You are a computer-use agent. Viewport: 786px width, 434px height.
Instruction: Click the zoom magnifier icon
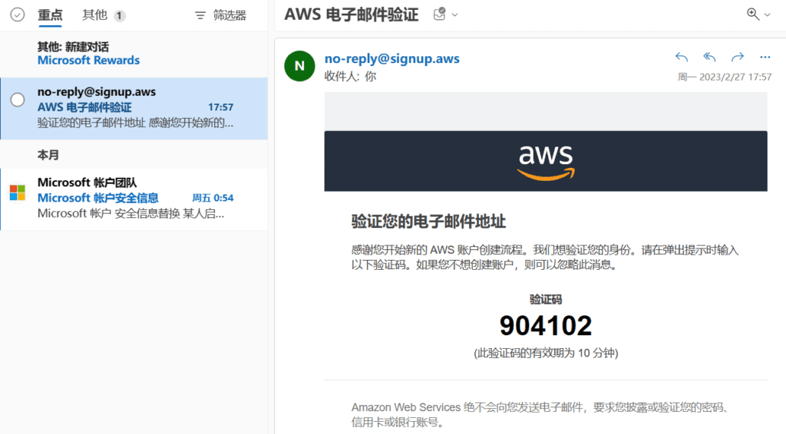(x=752, y=14)
